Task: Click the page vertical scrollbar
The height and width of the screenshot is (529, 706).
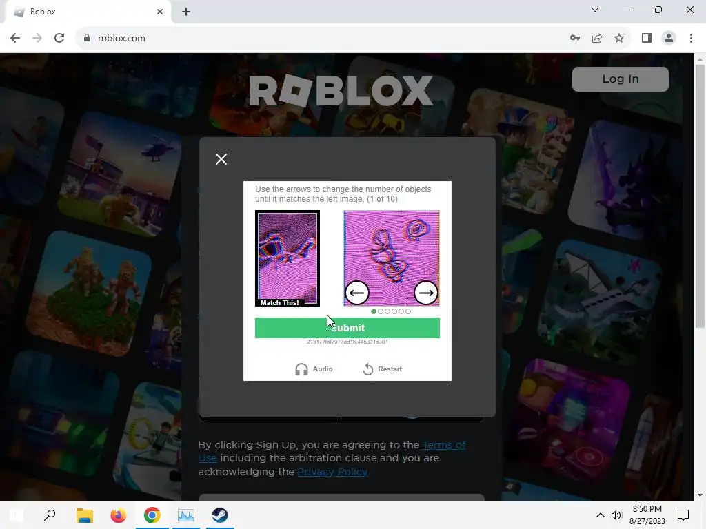Action: click(x=700, y=196)
